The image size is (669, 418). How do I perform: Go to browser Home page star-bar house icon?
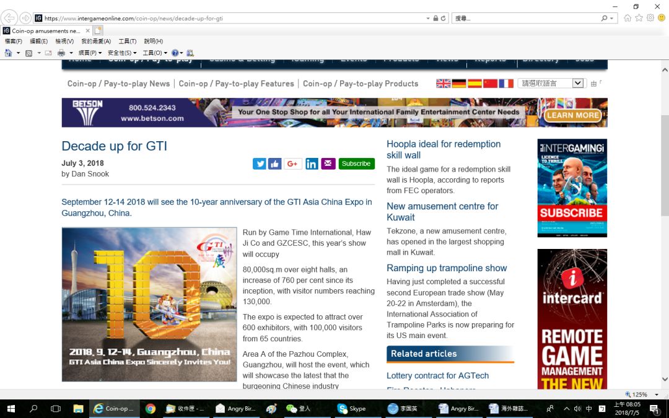coord(627,18)
